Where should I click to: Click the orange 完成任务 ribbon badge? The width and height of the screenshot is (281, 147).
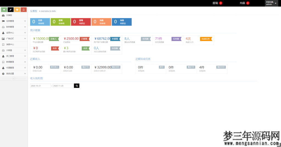(x=206, y=39)
